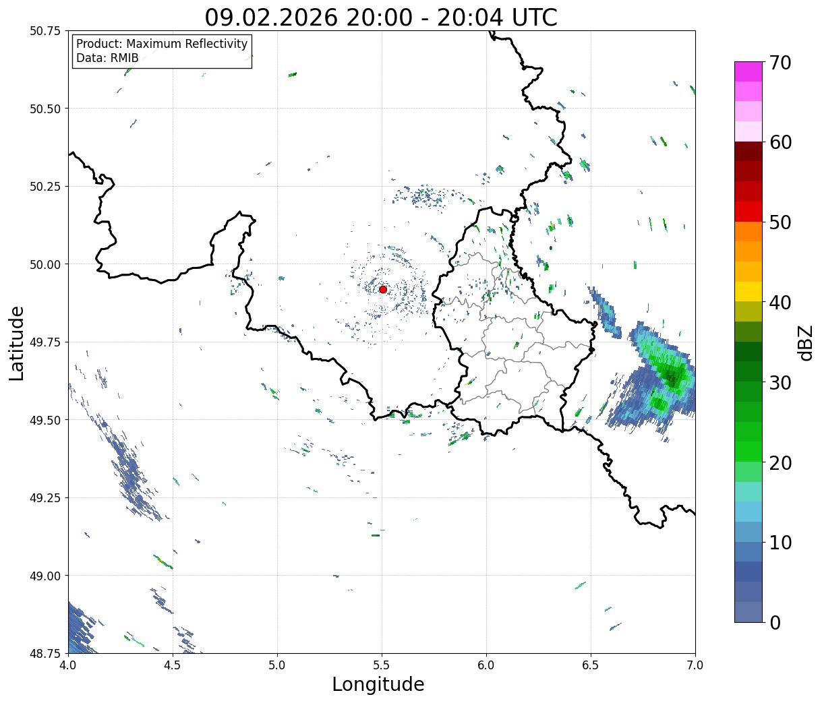Image resolution: width=822 pixels, height=701 pixels.
Task: Click the latitude tick label '50.00'
Action: pos(45,264)
